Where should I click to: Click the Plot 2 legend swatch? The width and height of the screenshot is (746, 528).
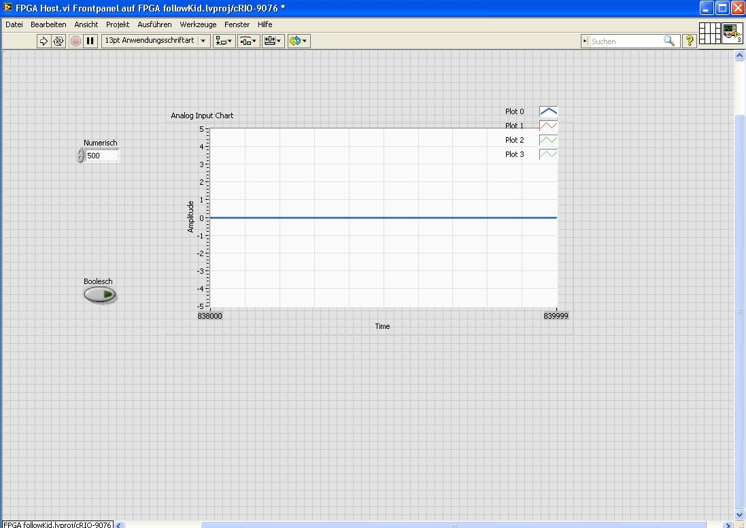pos(548,140)
